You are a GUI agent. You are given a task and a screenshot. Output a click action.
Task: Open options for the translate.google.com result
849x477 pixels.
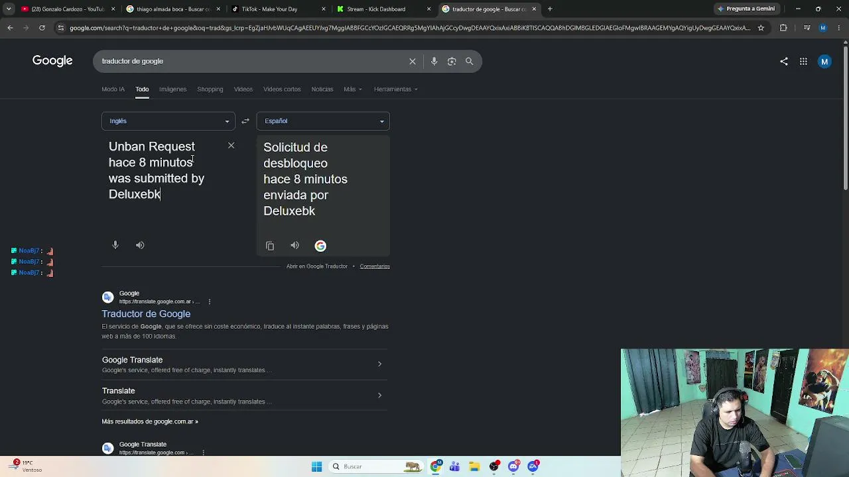coord(204,452)
